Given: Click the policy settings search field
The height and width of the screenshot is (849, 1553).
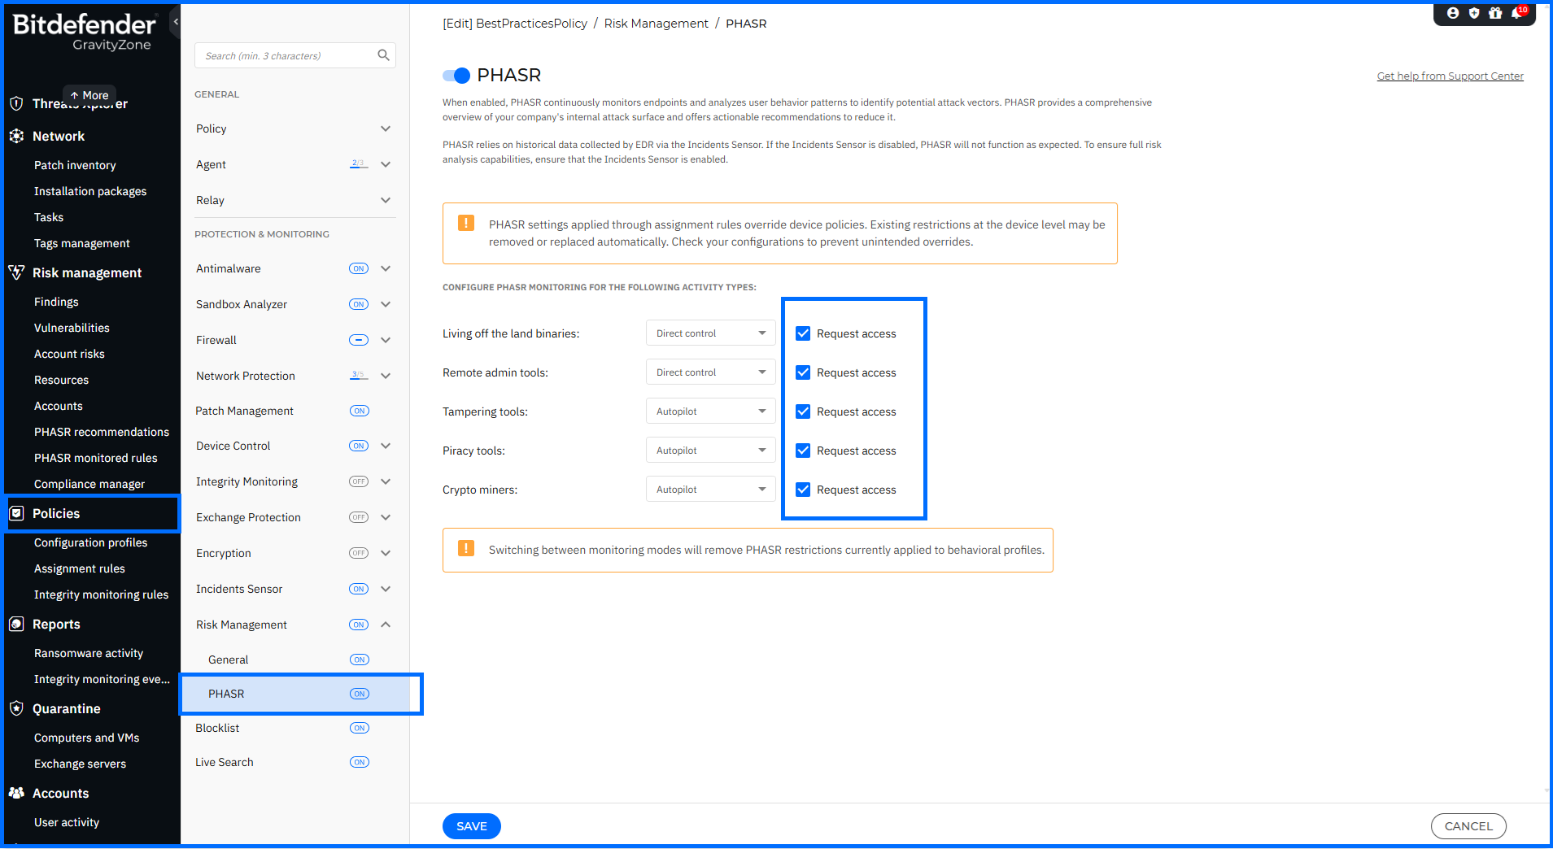Looking at the screenshot, I should pyautogui.click(x=285, y=55).
